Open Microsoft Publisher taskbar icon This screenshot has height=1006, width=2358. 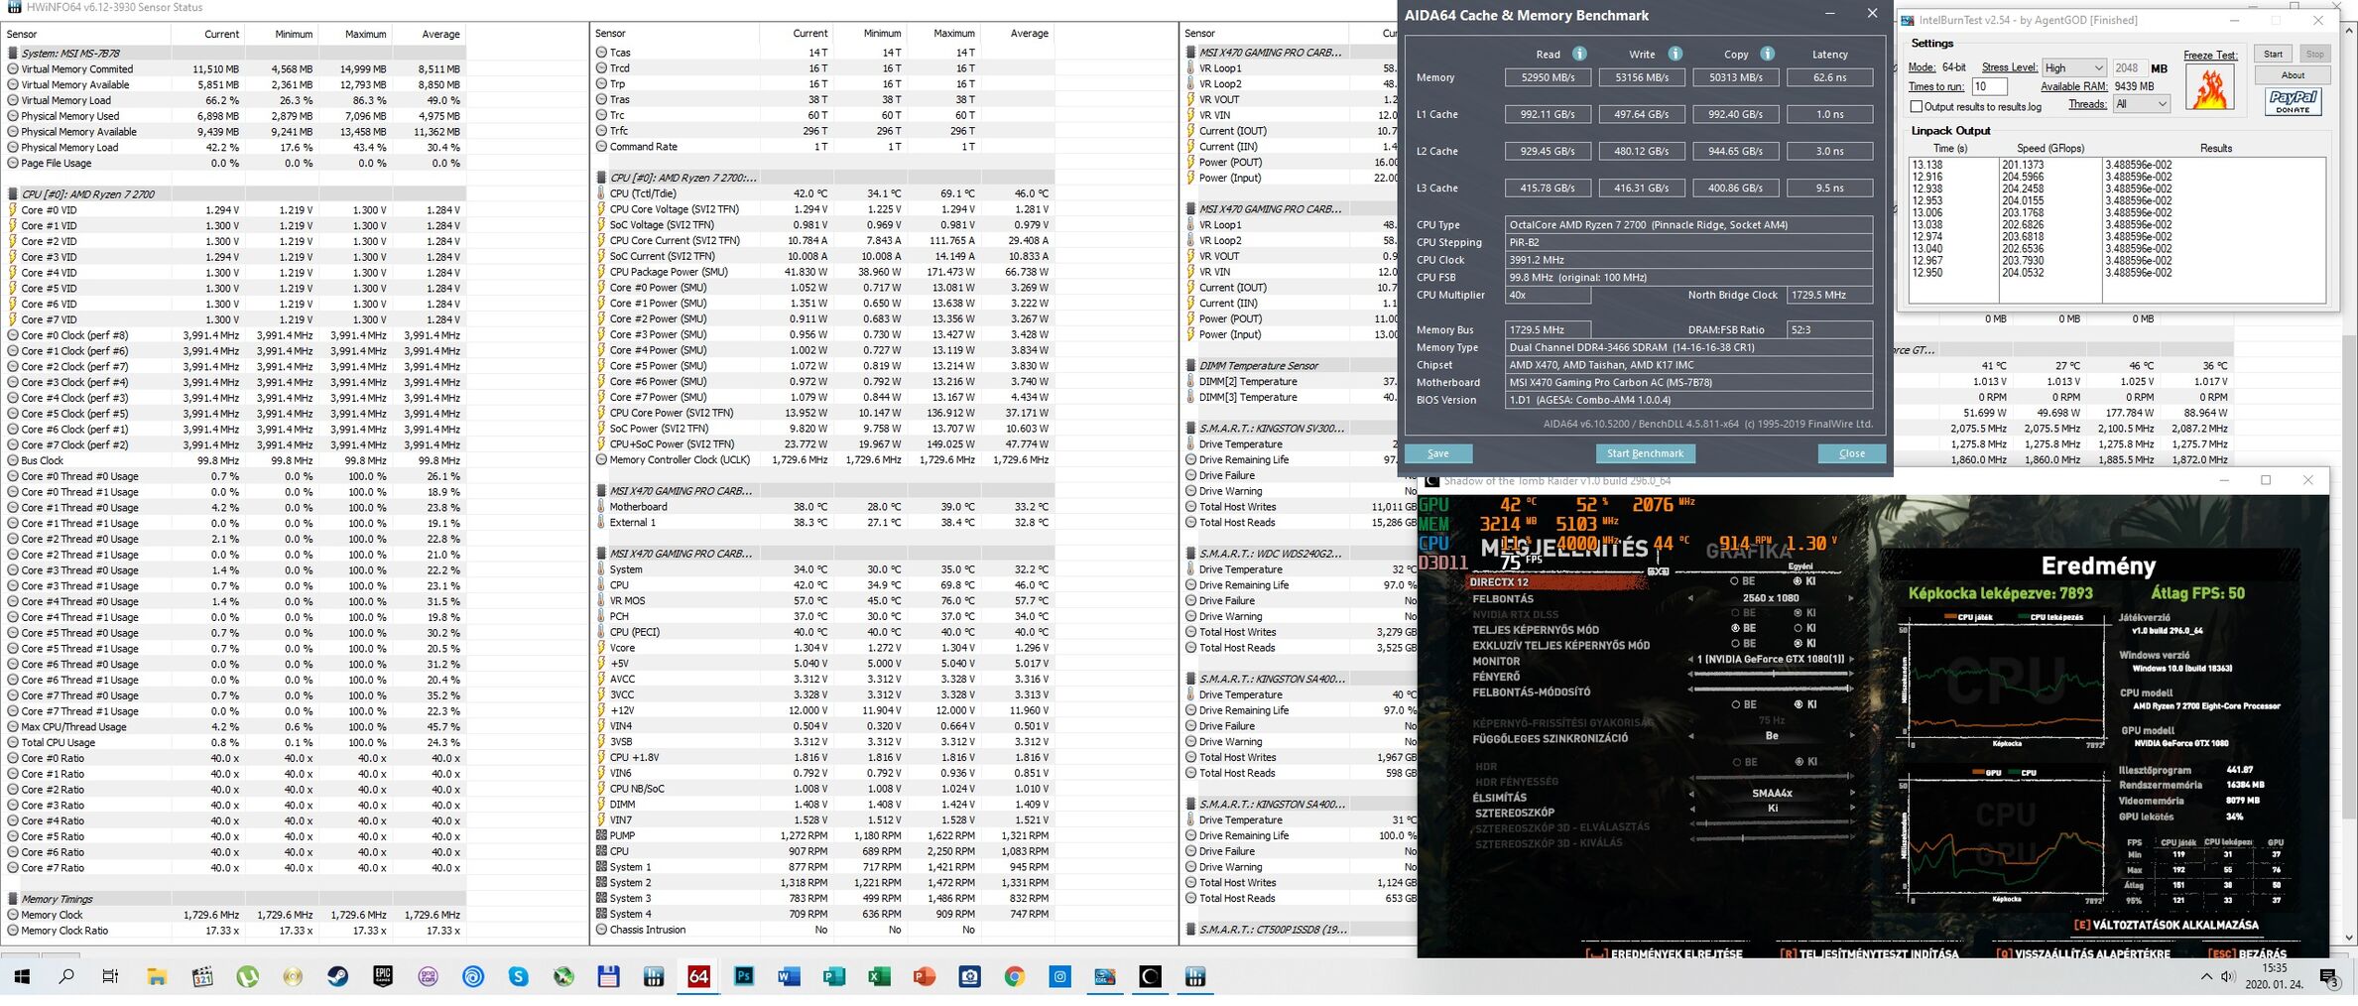pos(833,977)
